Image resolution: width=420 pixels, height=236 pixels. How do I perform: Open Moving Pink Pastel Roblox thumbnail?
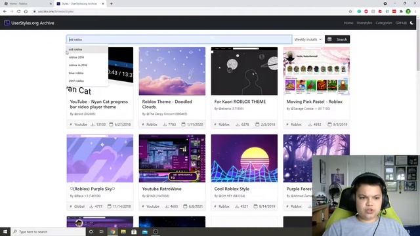click(x=316, y=71)
